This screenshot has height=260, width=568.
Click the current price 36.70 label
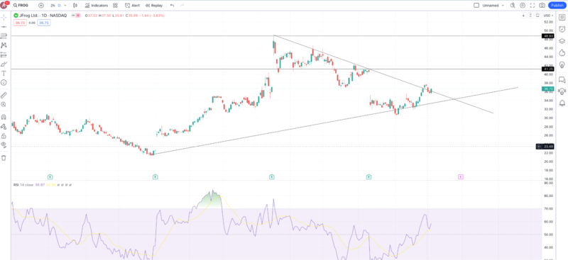click(x=547, y=89)
